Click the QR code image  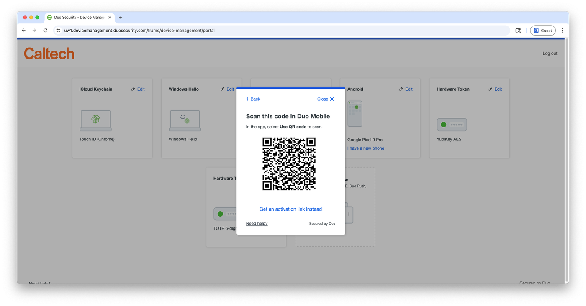pyautogui.click(x=289, y=163)
